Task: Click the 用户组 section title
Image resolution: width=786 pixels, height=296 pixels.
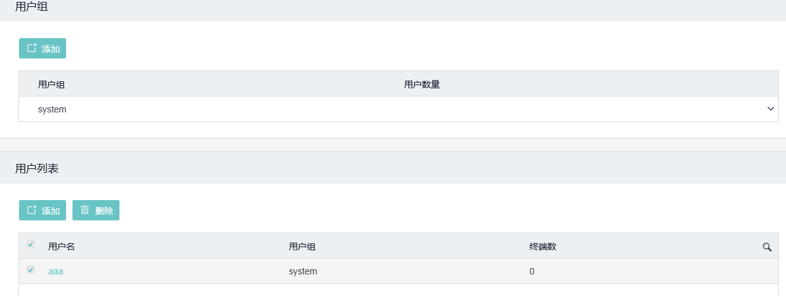Action: 32,8
